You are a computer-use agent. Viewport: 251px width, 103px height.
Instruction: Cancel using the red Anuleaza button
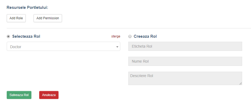point(49,95)
